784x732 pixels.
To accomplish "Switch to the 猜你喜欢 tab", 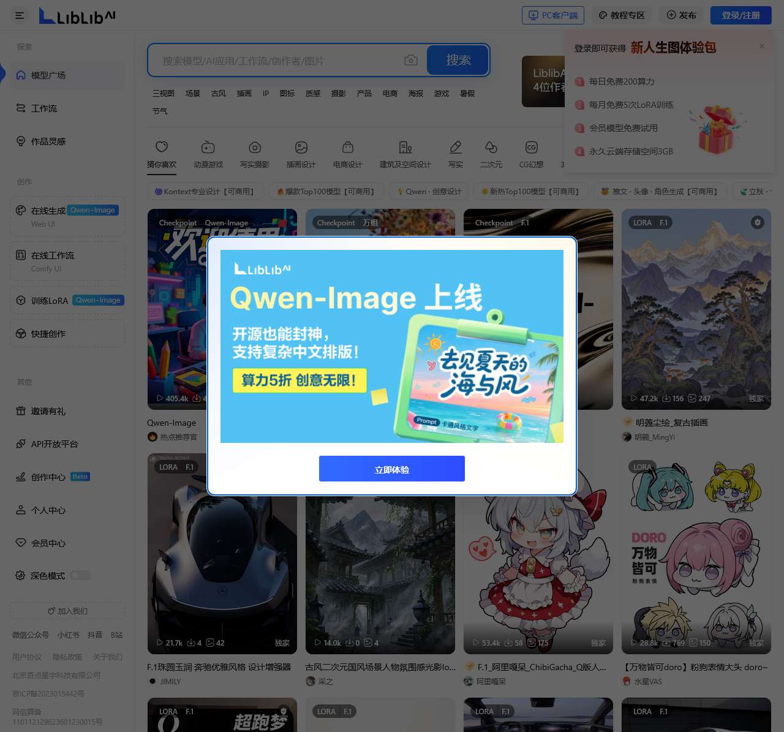I will (x=161, y=154).
